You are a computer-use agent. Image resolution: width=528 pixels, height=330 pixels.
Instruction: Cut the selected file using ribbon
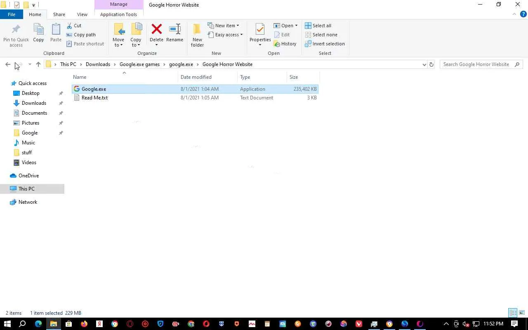pyautogui.click(x=74, y=26)
